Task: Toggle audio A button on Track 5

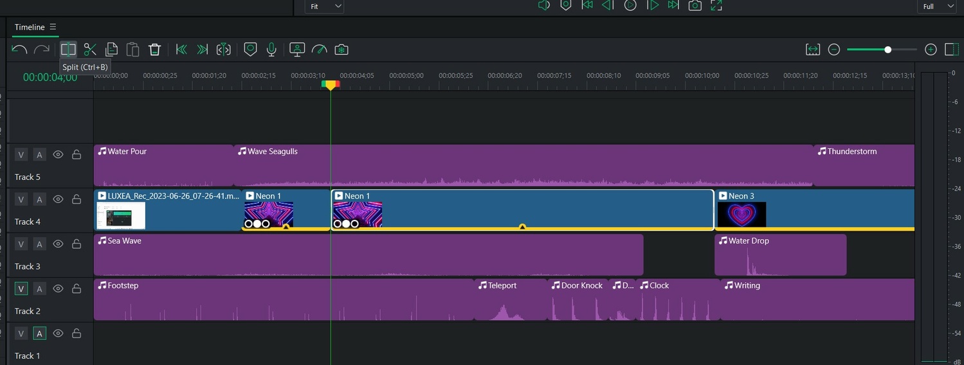Action: pyautogui.click(x=39, y=154)
